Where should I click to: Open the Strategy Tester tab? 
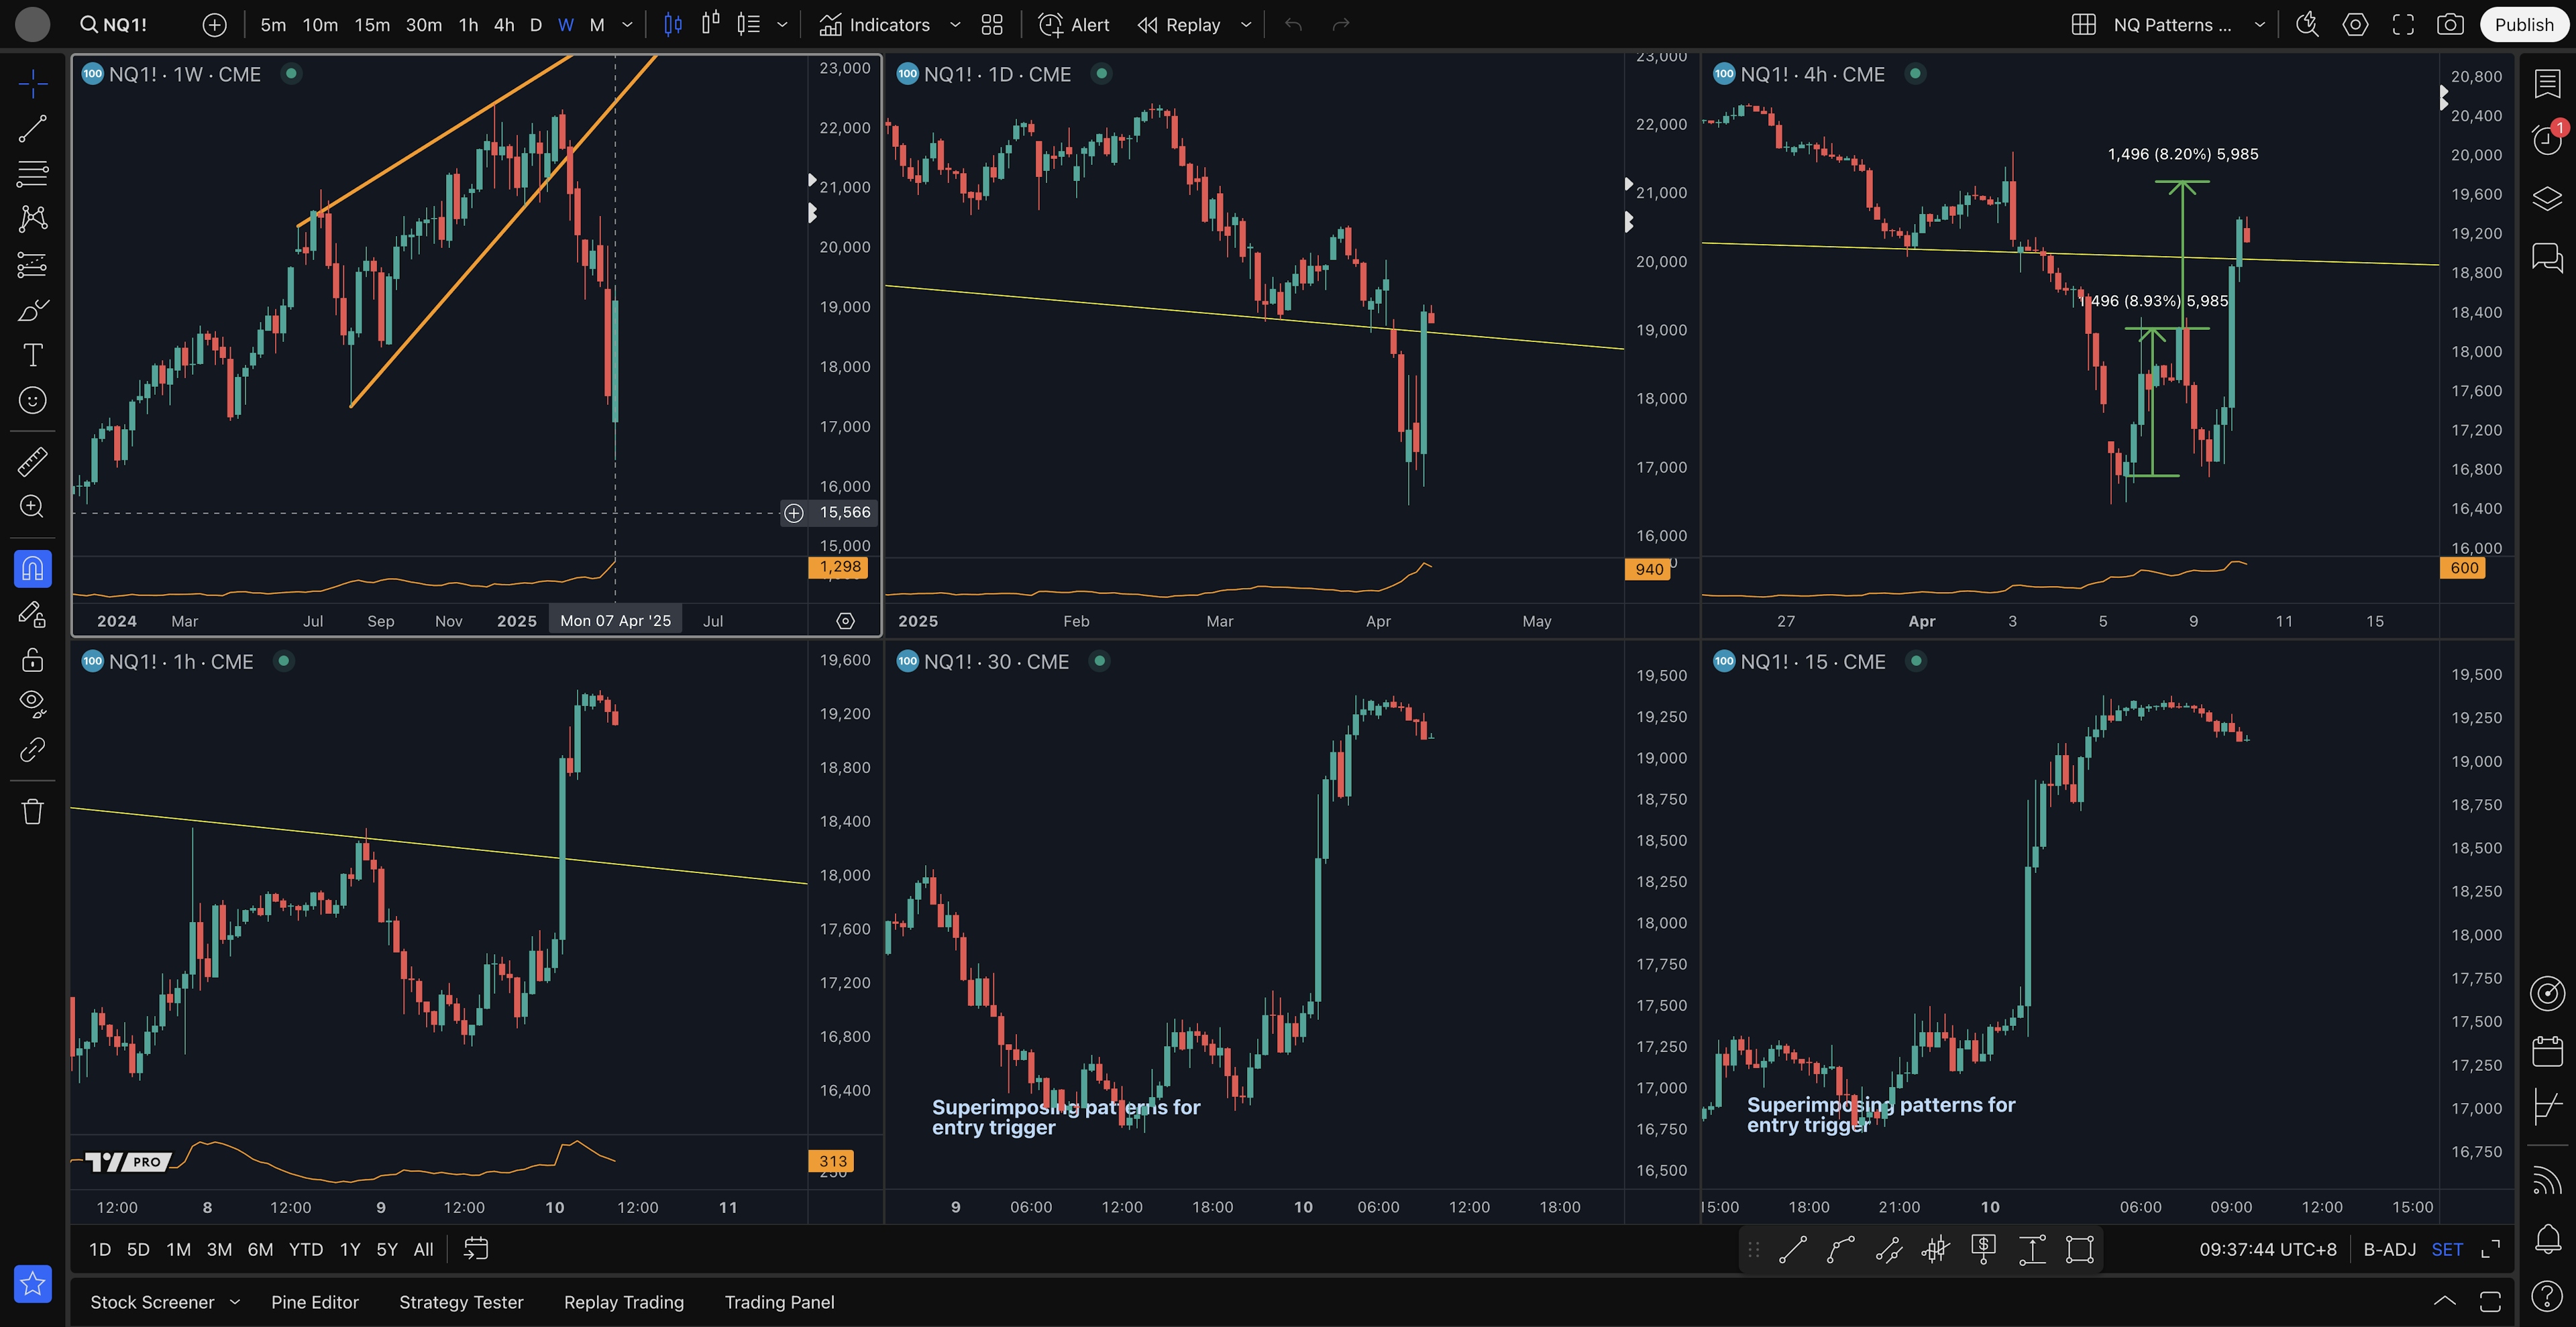[461, 1301]
